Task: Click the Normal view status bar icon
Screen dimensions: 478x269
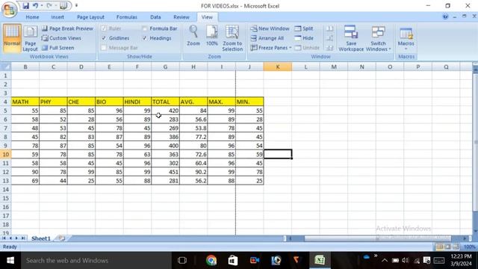Action: pyautogui.click(x=439, y=247)
